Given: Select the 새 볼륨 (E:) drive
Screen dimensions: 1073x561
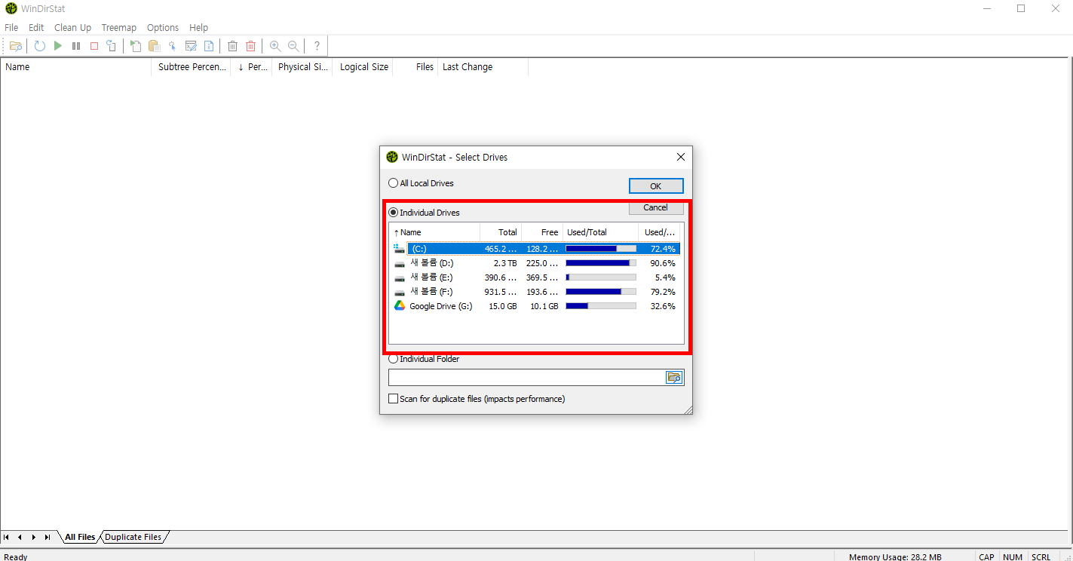Looking at the screenshot, I should tap(536, 277).
